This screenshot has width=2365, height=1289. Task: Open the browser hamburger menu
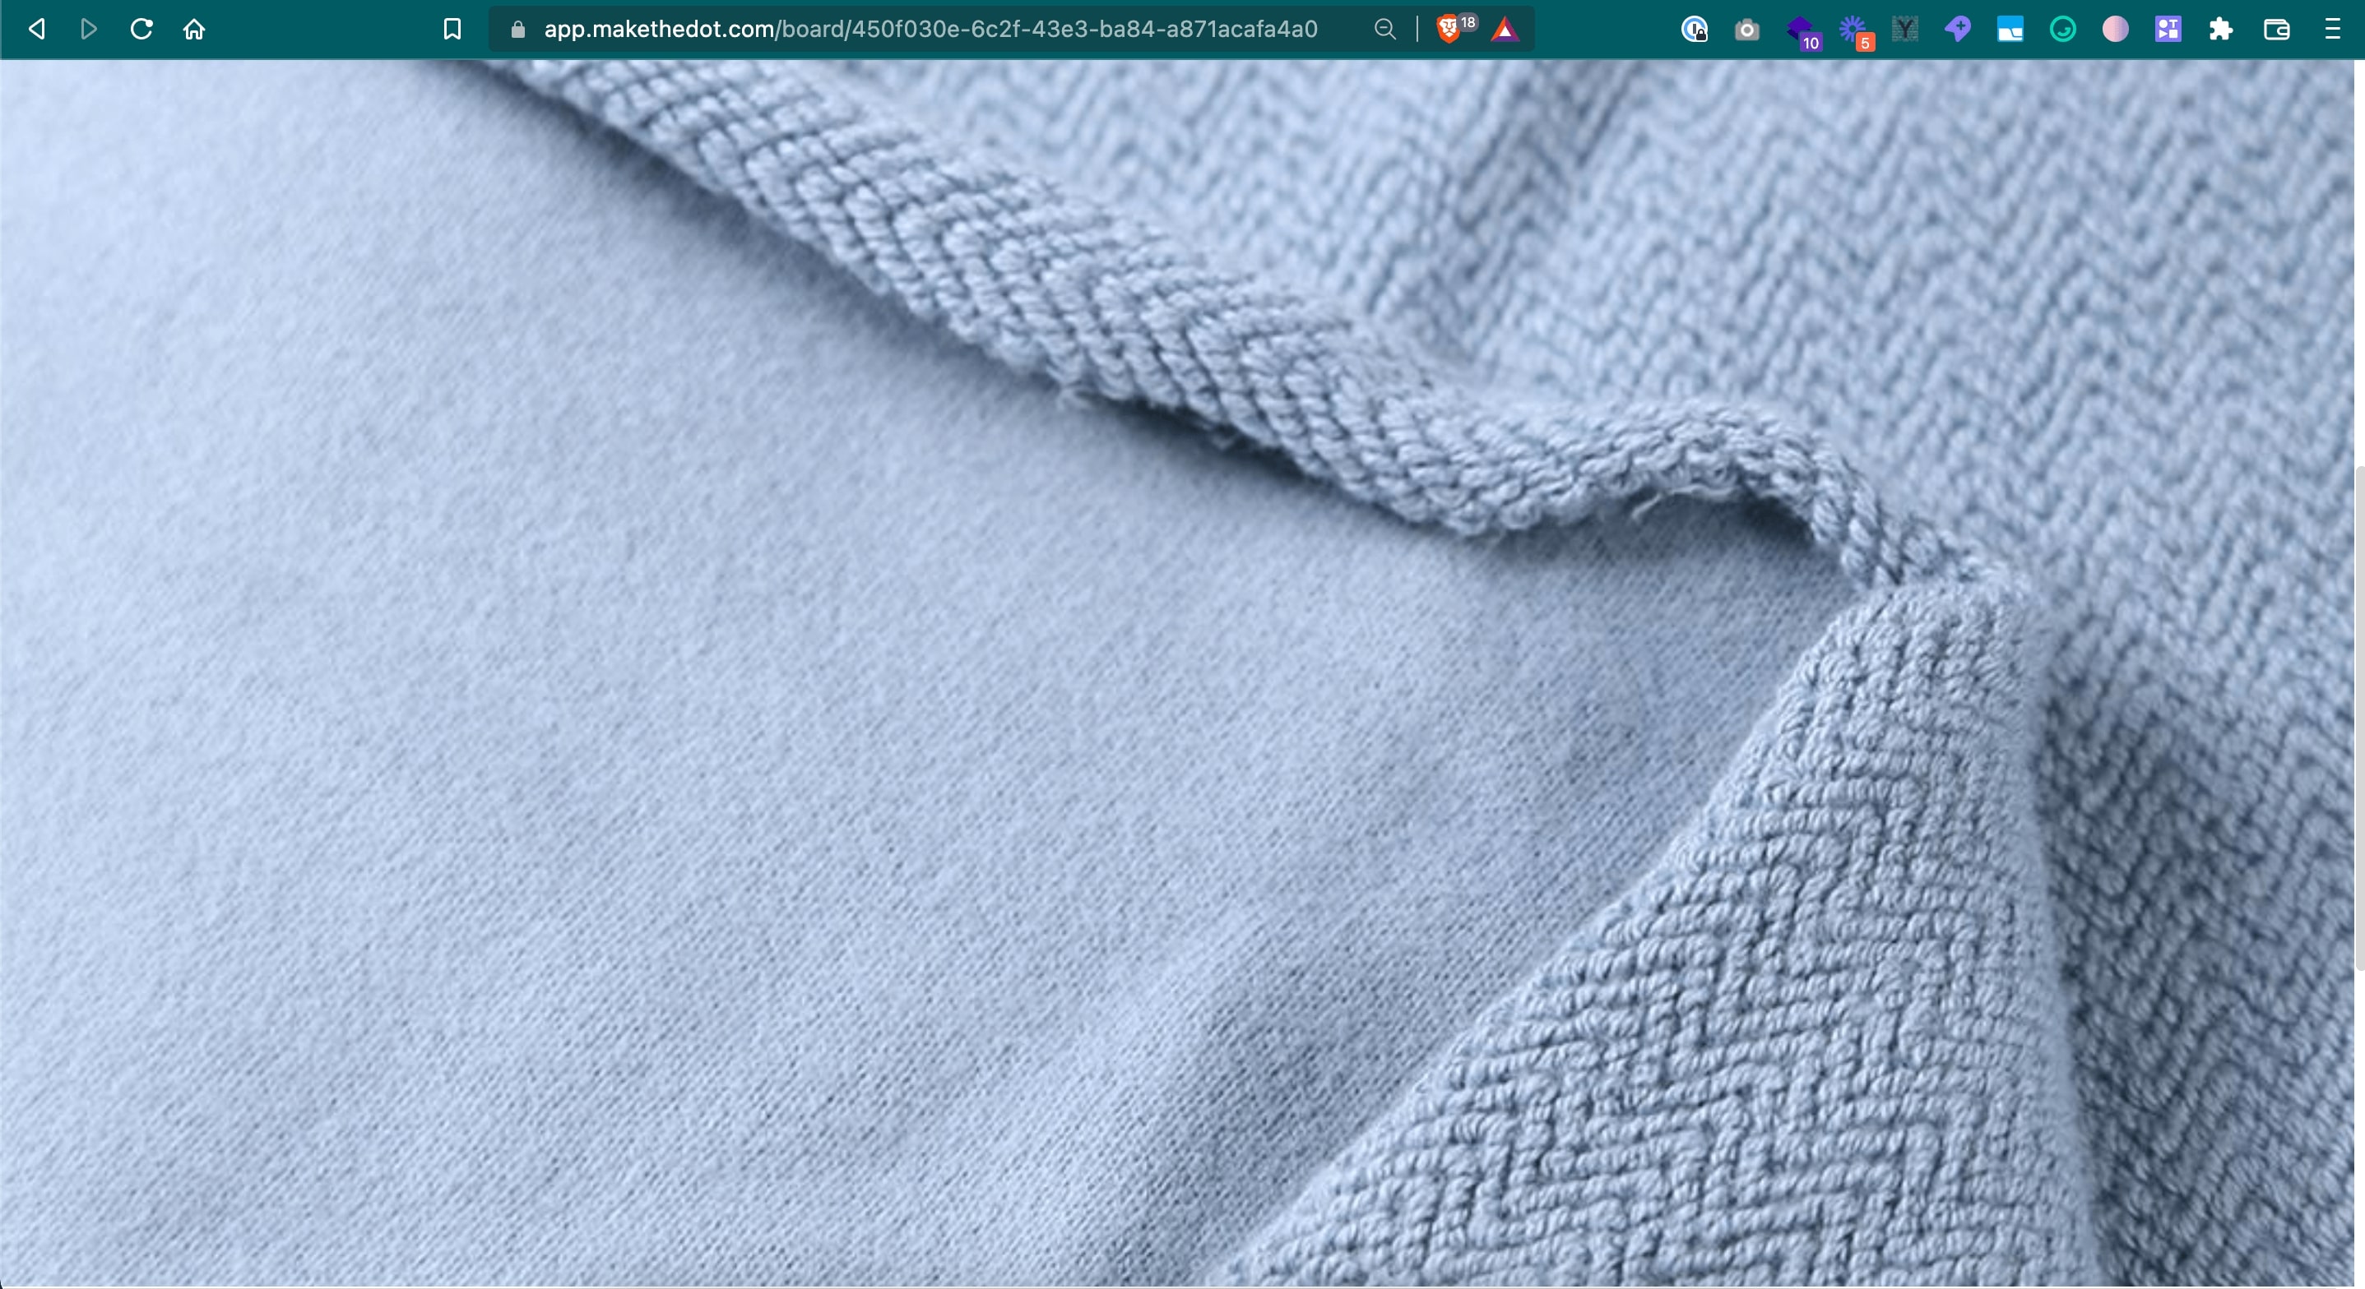pos(2332,29)
